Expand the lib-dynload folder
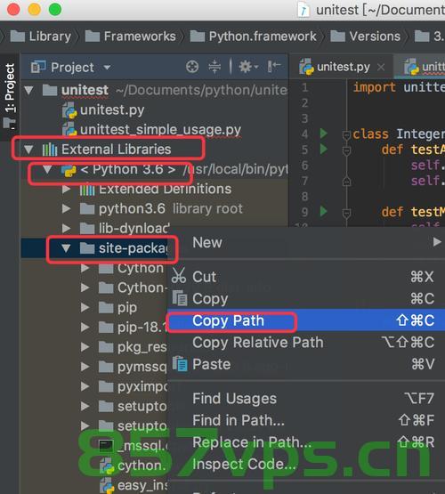445x494 pixels. pos(66,228)
